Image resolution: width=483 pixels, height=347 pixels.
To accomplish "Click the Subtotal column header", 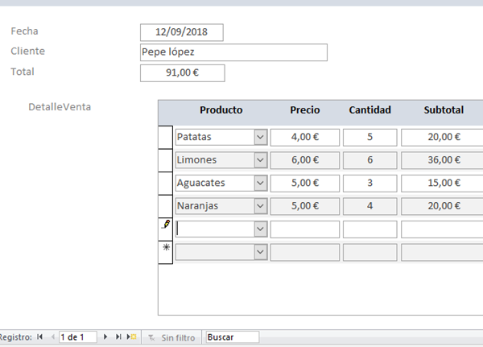I will pyautogui.click(x=444, y=110).
